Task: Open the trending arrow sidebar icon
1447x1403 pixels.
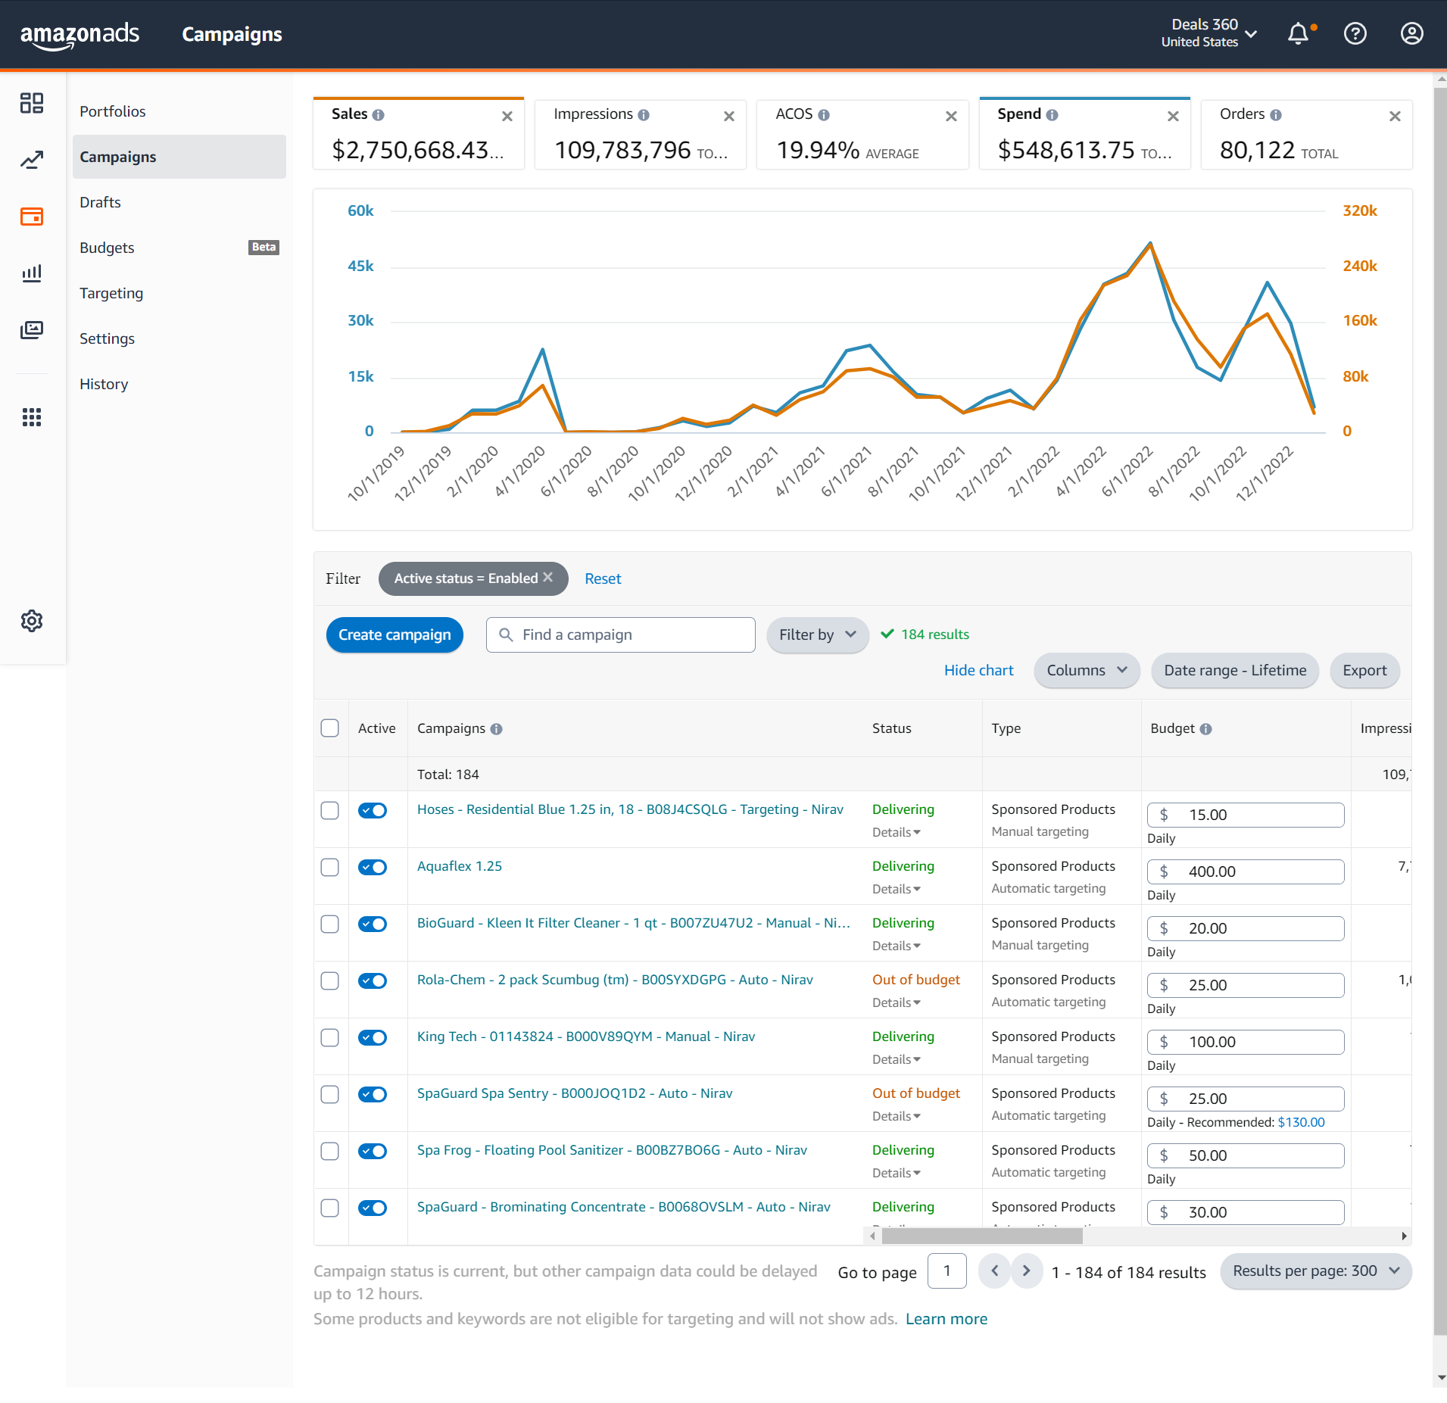Action: (x=32, y=160)
